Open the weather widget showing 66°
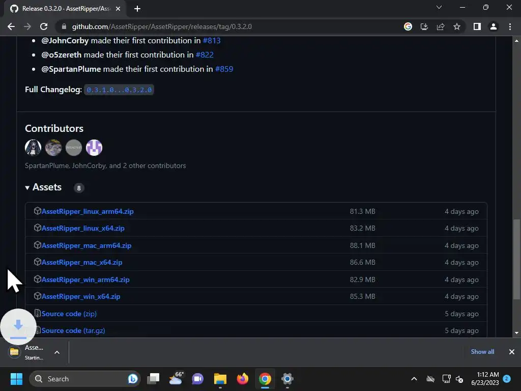 pyautogui.click(x=176, y=379)
